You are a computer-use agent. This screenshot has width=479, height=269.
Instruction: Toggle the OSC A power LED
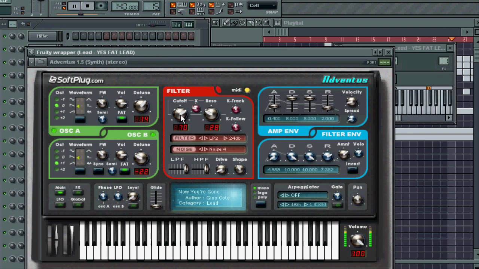54,131
